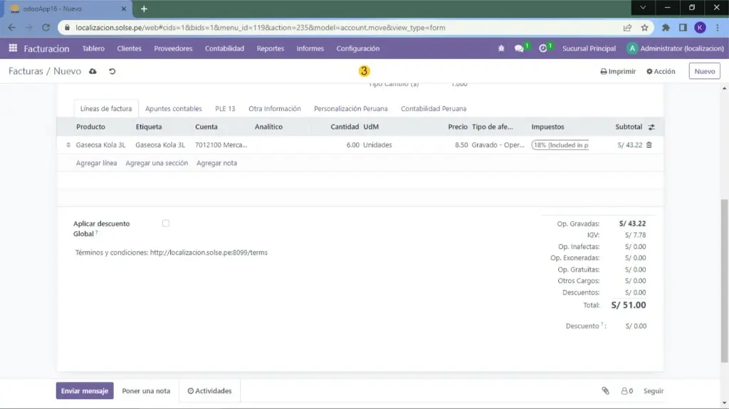The height and width of the screenshot is (409, 729).
Task: Open the debug bug icon menu
Action: coord(500,48)
